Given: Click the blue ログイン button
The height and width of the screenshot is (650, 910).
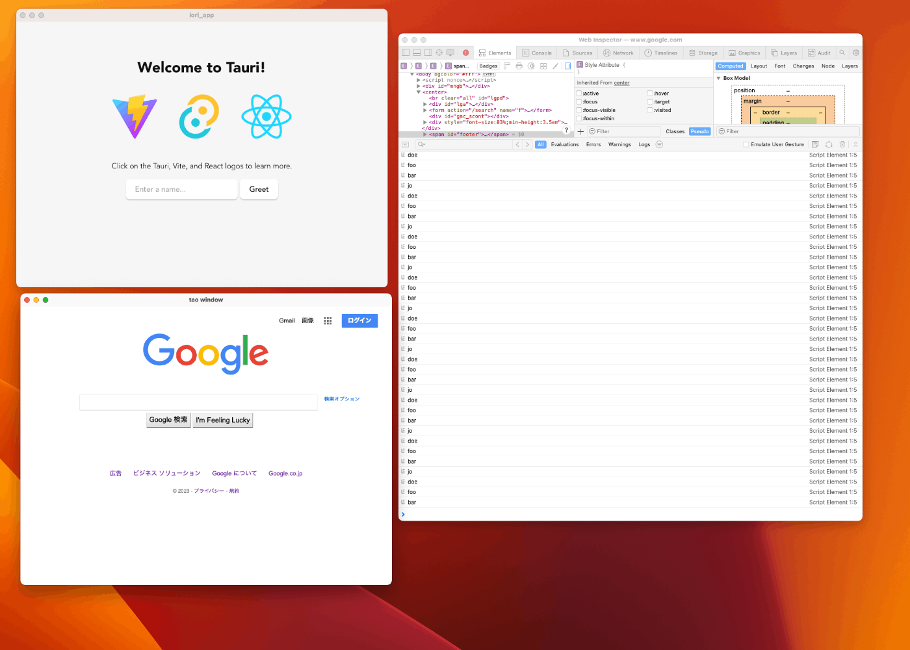Looking at the screenshot, I should pos(359,320).
